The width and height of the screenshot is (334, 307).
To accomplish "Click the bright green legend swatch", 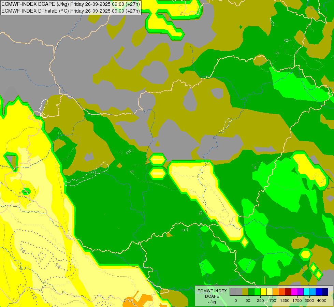I will coord(258,292).
